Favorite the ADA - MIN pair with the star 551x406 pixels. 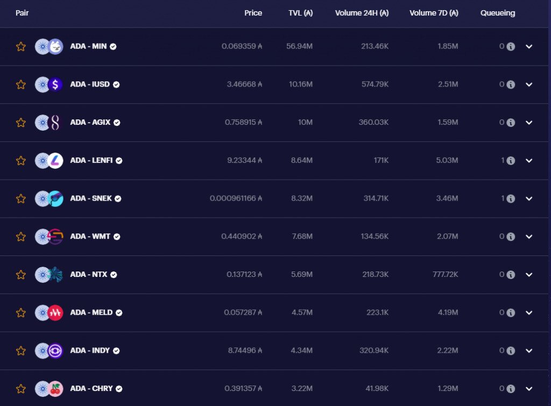[x=20, y=46]
